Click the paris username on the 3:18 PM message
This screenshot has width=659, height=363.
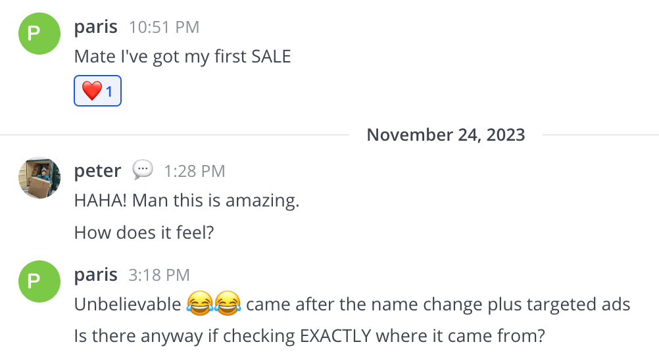tap(96, 274)
